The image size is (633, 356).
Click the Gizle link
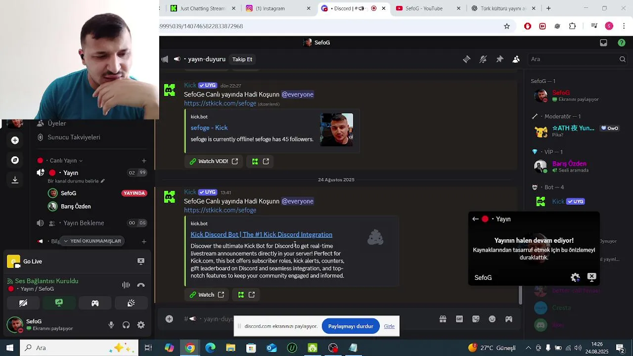coord(389,326)
